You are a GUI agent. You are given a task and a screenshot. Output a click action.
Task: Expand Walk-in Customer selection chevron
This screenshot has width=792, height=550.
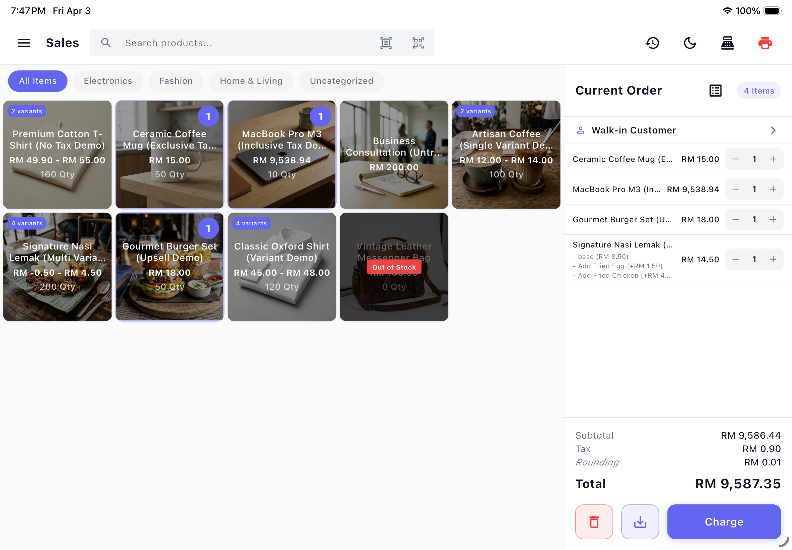(773, 130)
